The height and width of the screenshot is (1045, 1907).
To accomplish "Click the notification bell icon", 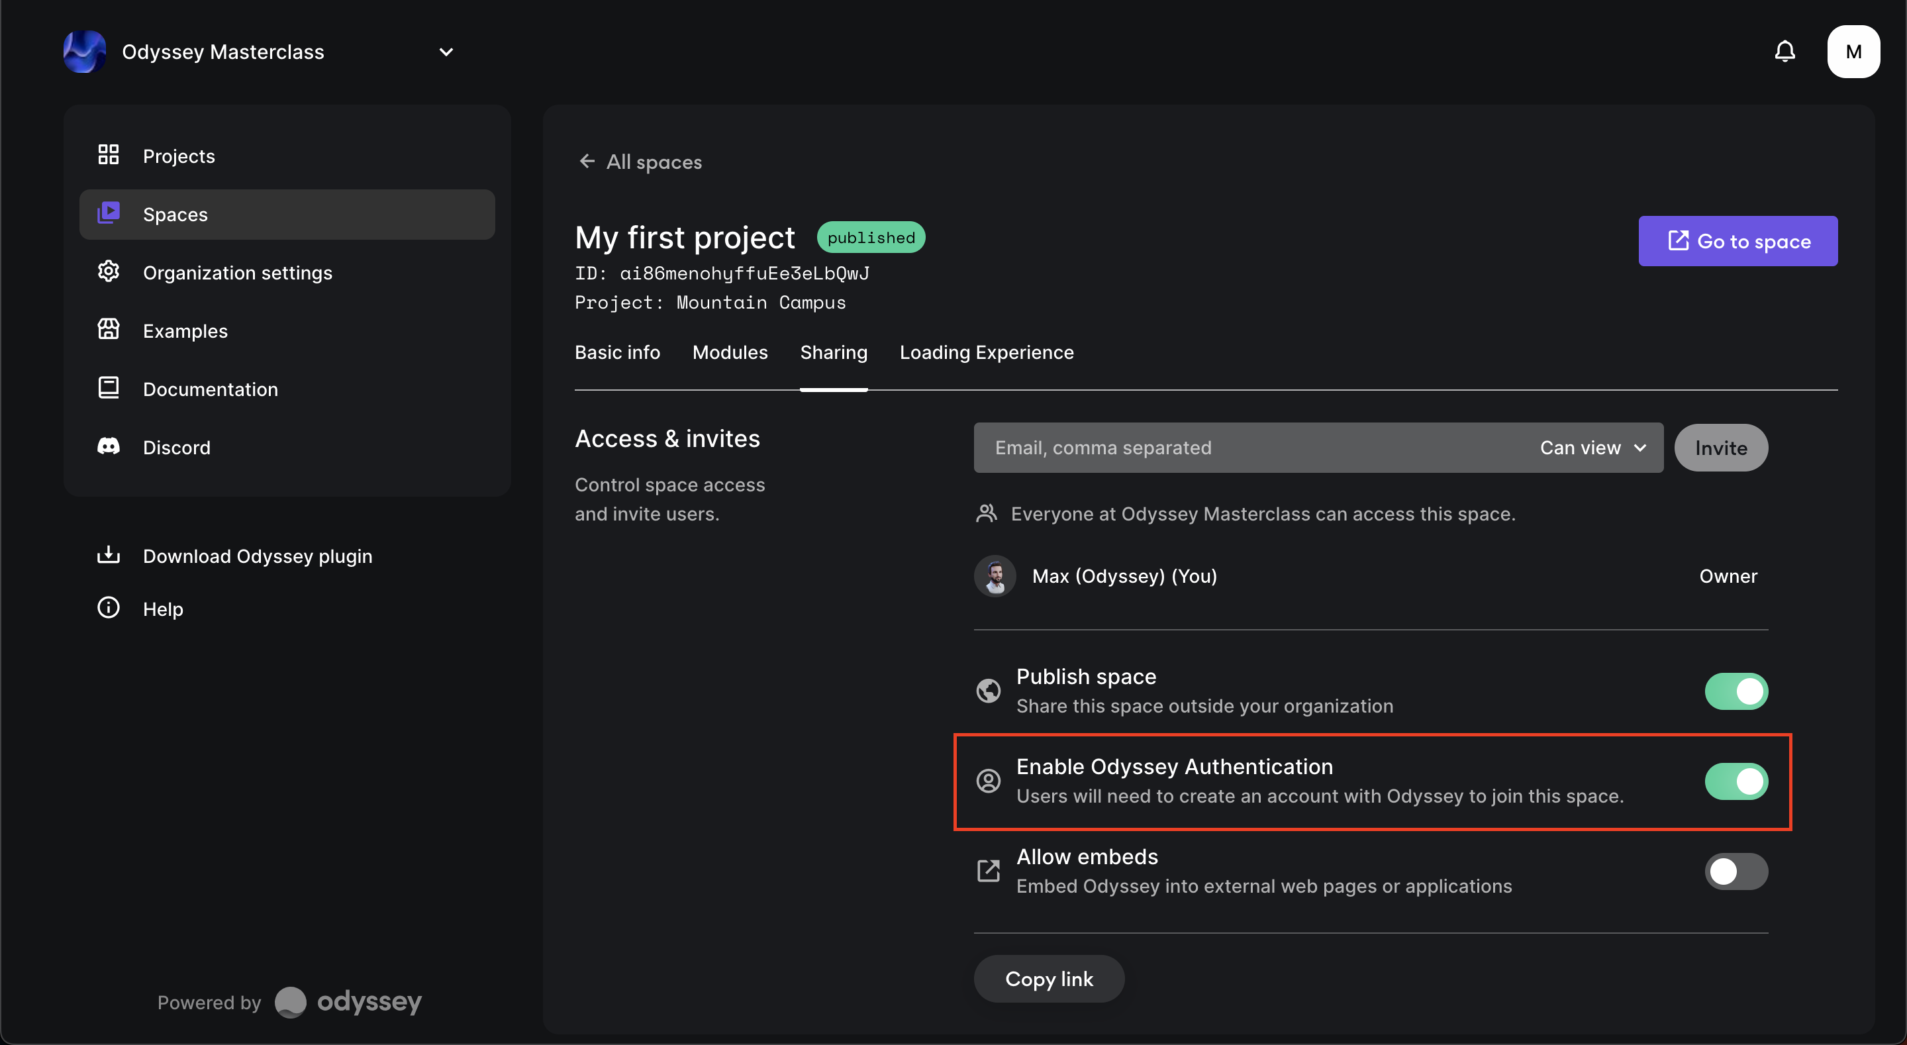I will 1785,51.
